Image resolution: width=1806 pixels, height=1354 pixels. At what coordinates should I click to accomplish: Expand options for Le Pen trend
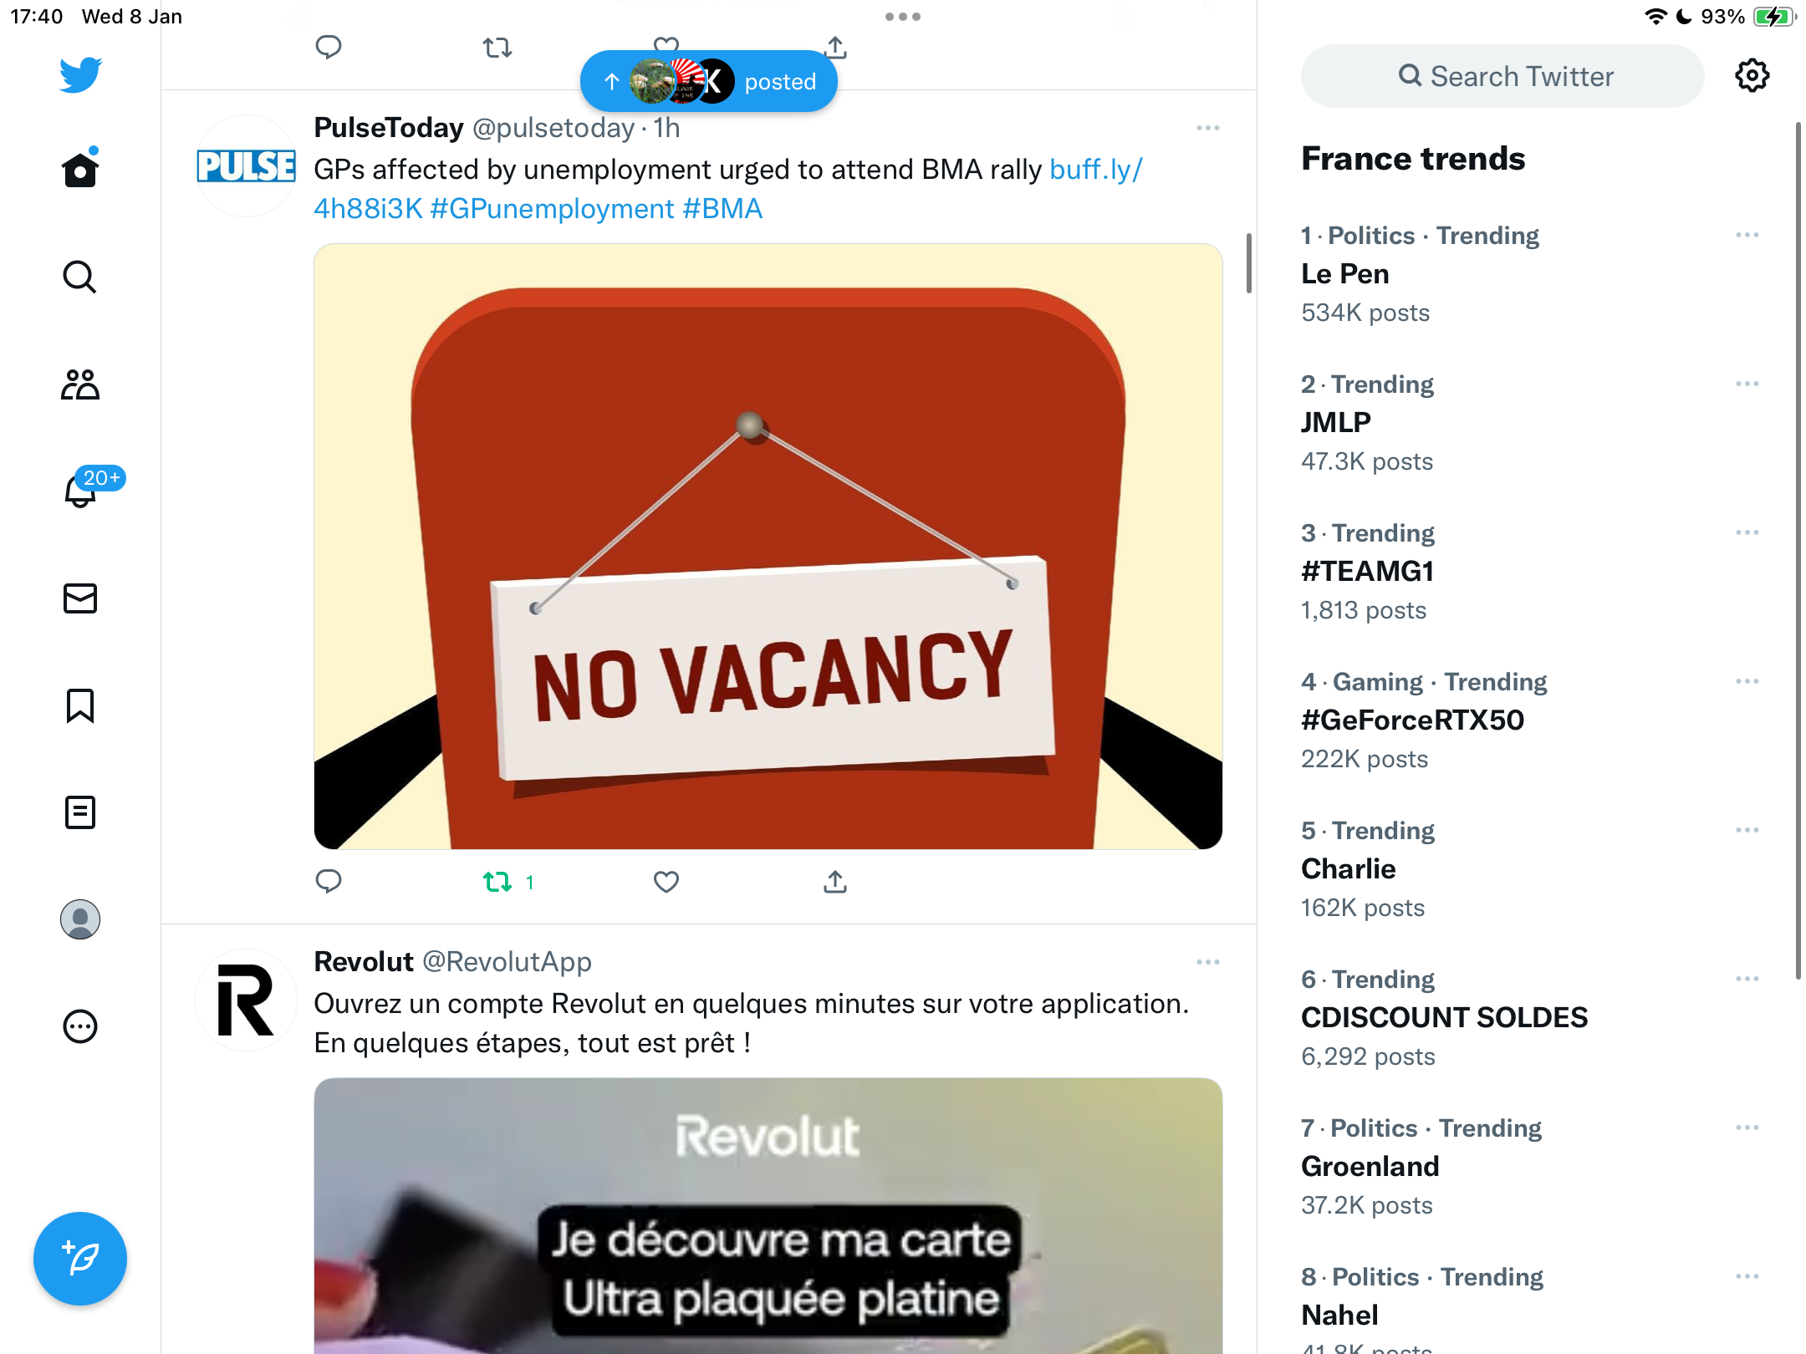[x=1747, y=236]
